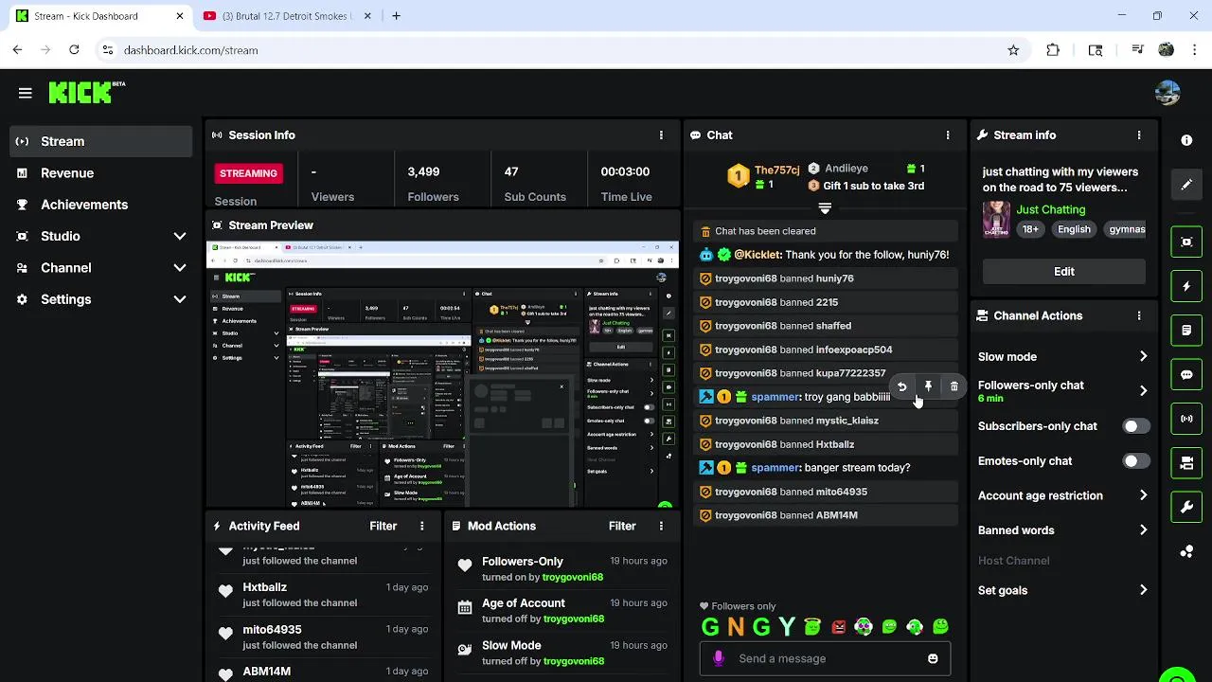The width and height of the screenshot is (1212, 682).
Task: Click the browser address bar
Action: pyautogui.click(x=559, y=50)
